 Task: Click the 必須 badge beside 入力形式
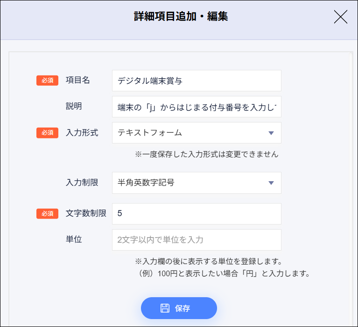click(x=47, y=133)
